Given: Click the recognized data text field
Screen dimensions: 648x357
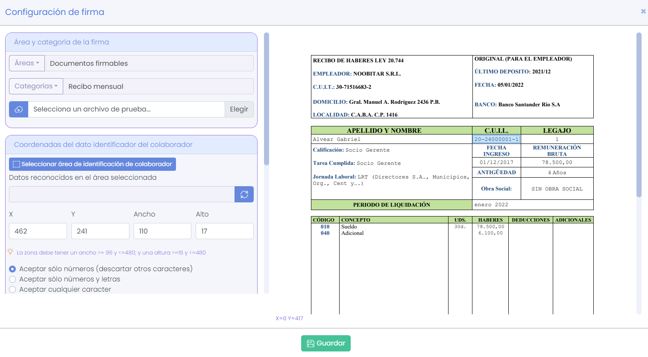Looking at the screenshot, I should [122, 194].
